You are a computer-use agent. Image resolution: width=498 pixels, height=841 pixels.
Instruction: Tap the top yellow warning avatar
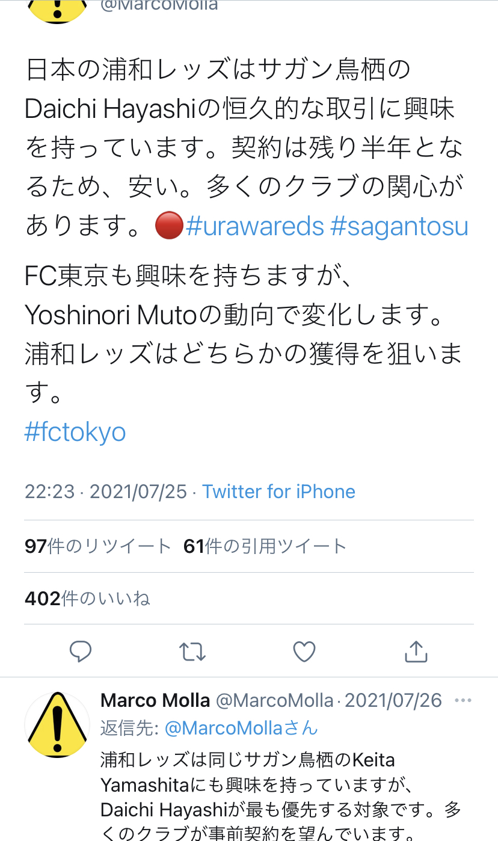(57, 9)
